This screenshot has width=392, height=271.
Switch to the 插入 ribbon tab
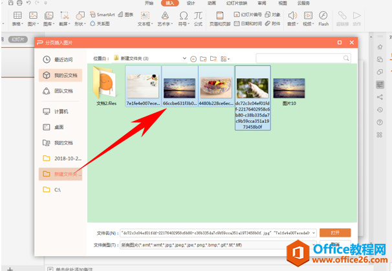(x=169, y=3)
